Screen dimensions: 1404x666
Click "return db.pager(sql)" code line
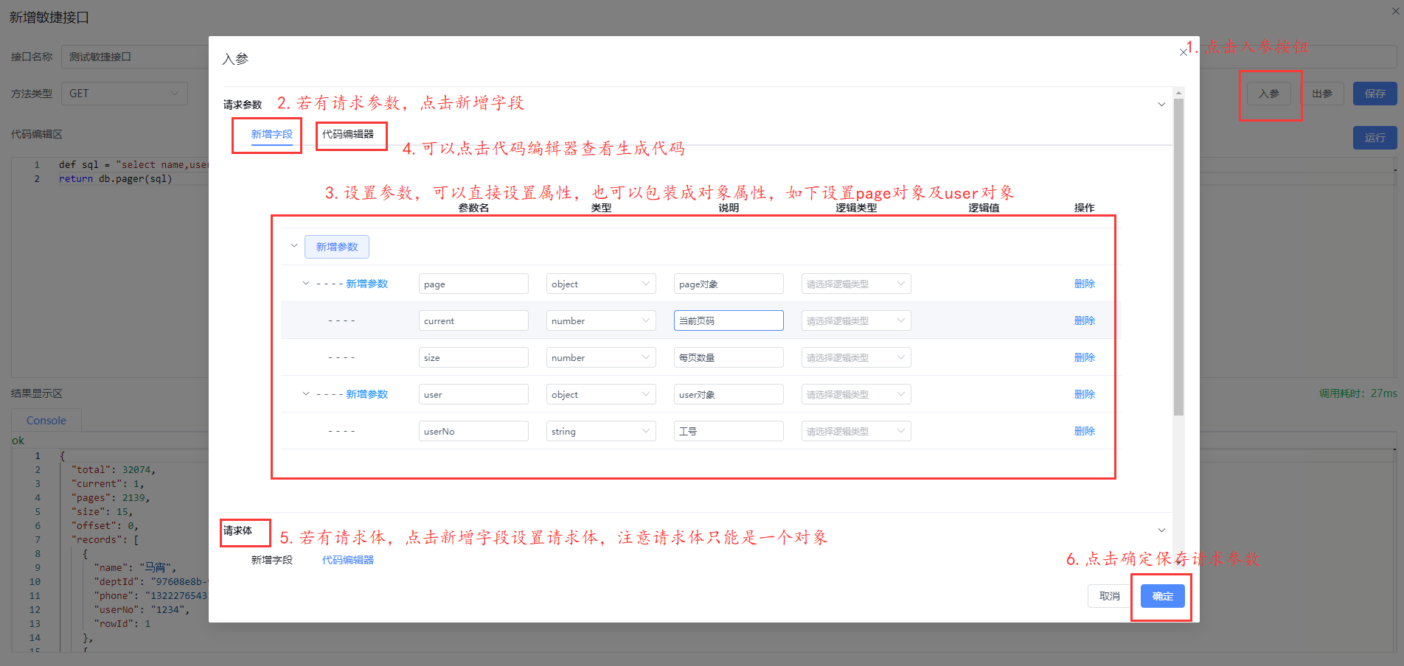tap(116, 179)
